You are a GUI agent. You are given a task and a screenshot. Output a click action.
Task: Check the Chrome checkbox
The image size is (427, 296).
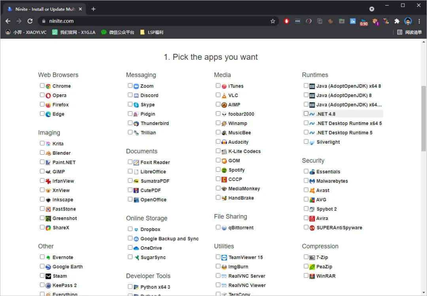coord(42,85)
